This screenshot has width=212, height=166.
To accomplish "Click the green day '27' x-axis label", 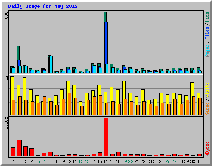I will coord(174,161).
